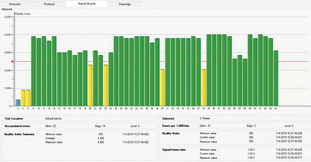Go to the Topology tab
The height and width of the screenshot is (162, 311).
click(125, 4)
